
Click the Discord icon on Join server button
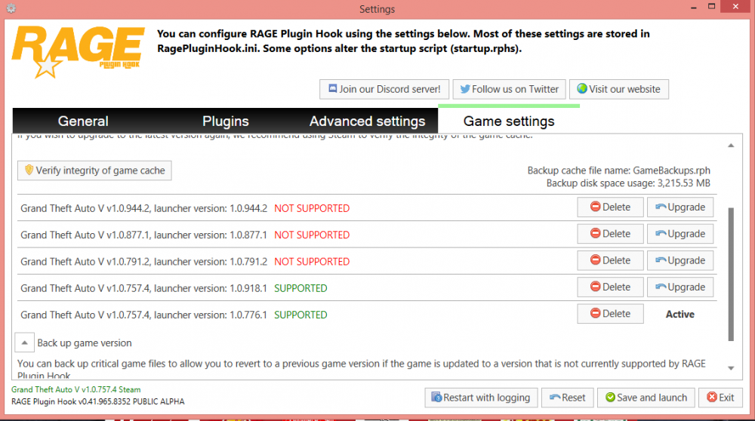(x=333, y=88)
